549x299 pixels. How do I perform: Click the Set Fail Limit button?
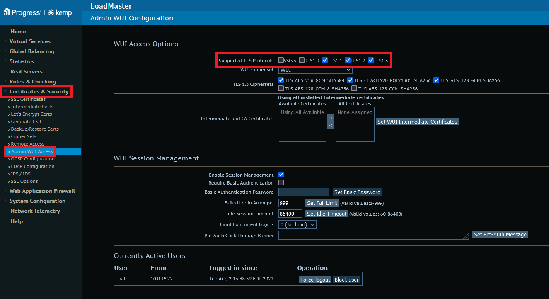(x=322, y=203)
